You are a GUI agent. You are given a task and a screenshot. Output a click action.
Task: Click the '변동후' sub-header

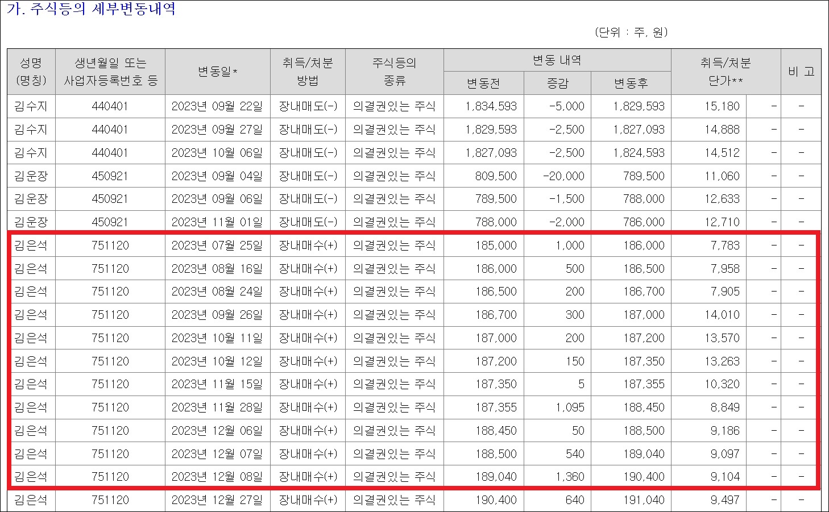[x=631, y=84]
